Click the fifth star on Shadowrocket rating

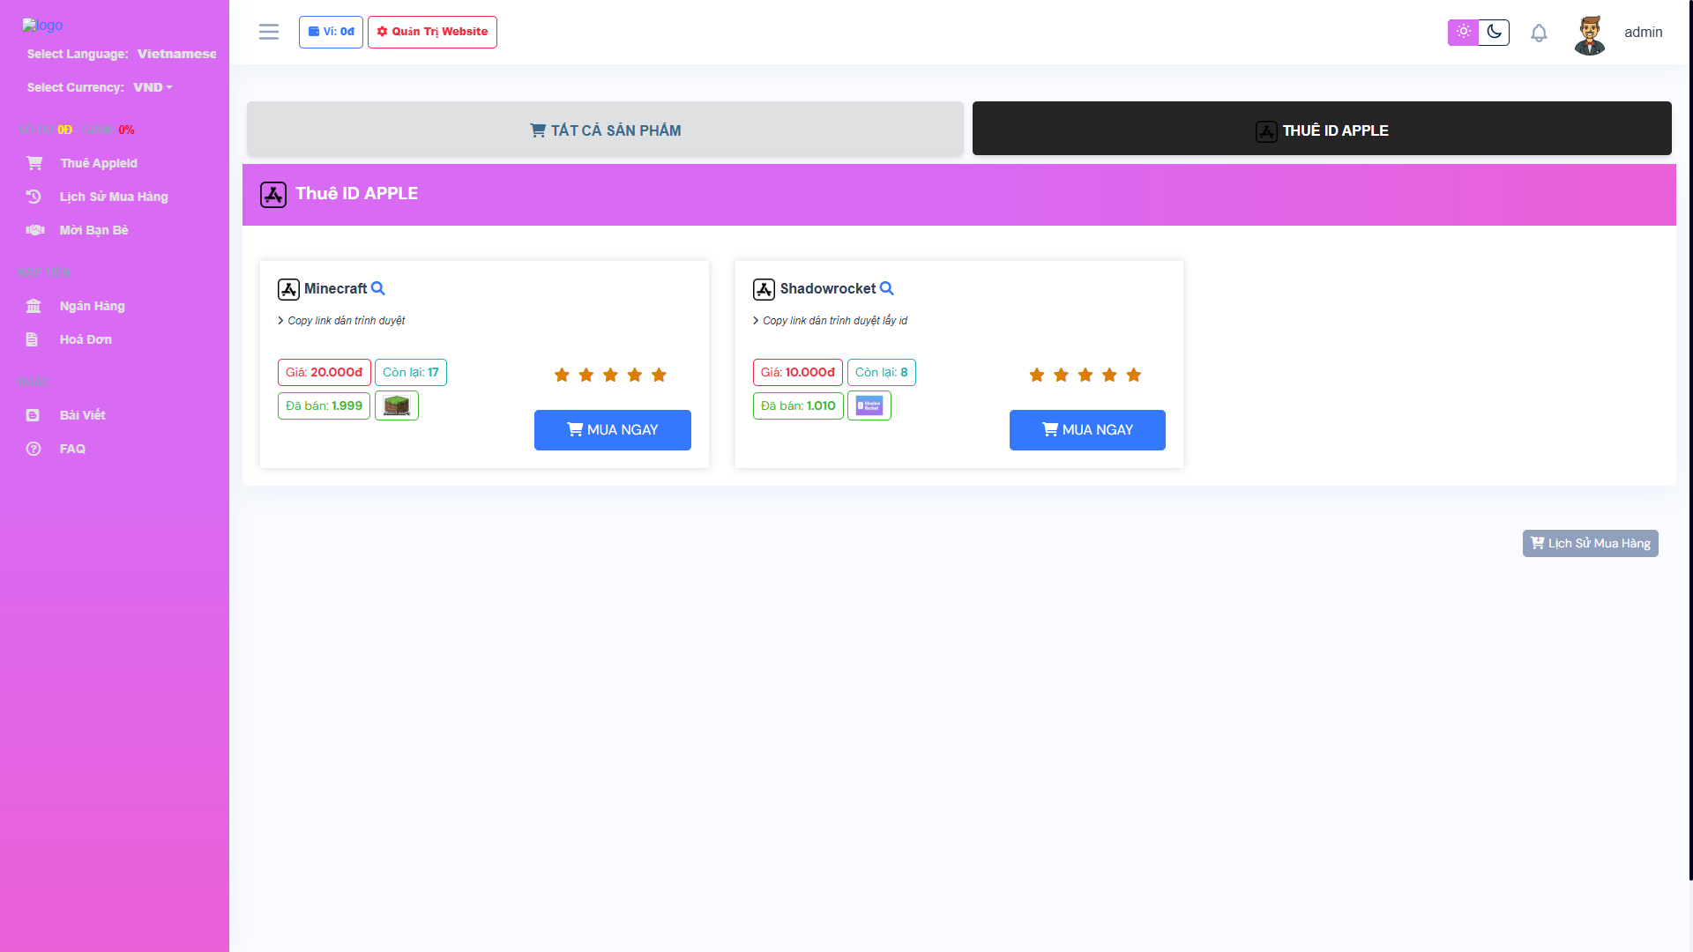(1134, 376)
